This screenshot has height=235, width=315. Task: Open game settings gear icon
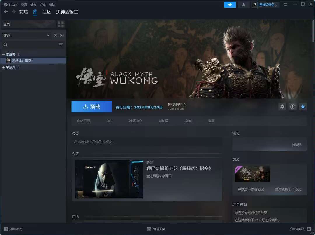[x=282, y=106]
